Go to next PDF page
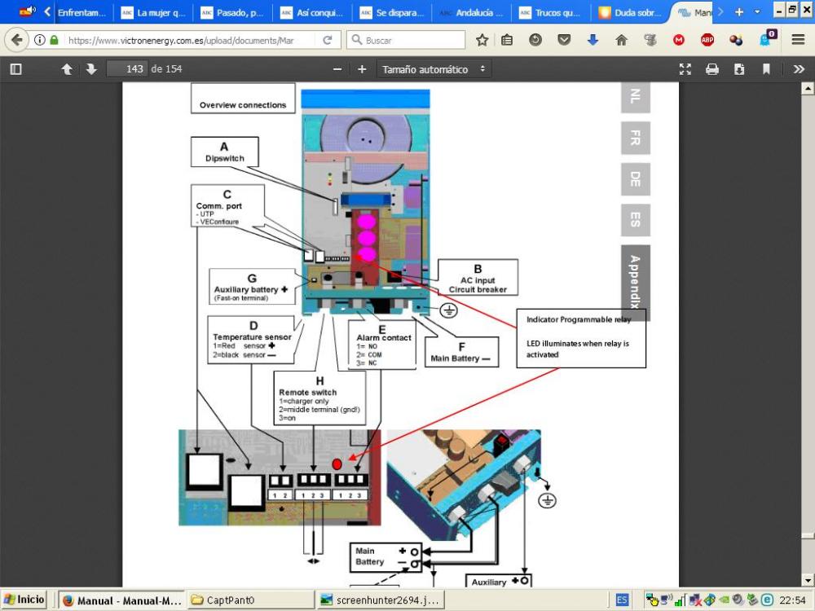 pyautogui.click(x=91, y=69)
